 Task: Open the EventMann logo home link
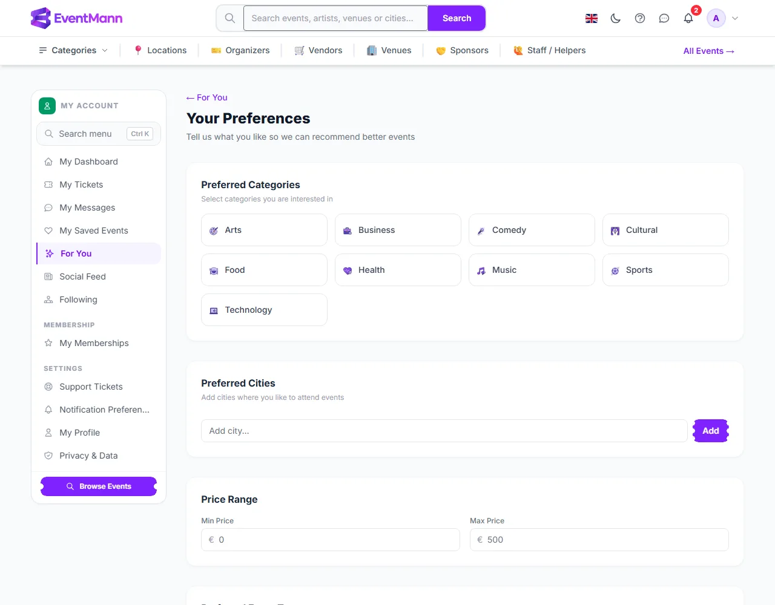76,18
